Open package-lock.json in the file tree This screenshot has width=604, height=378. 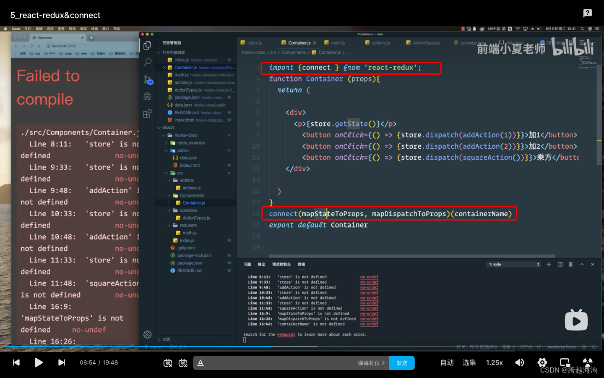coord(194,255)
